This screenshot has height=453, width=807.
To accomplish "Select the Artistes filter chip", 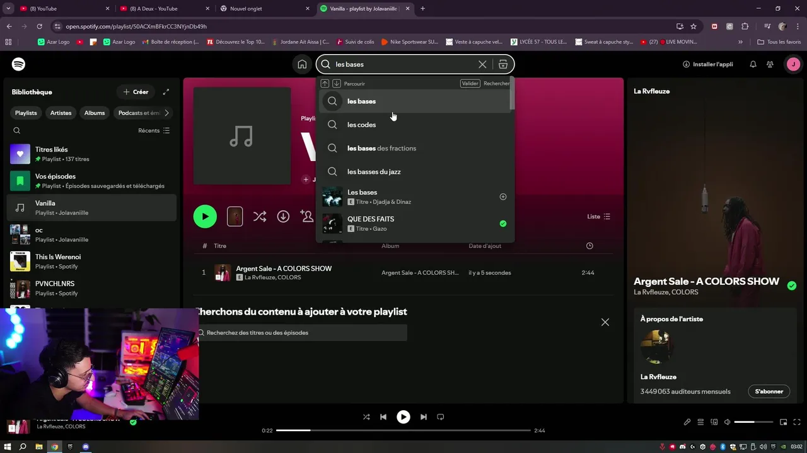I will coord(61,113).
